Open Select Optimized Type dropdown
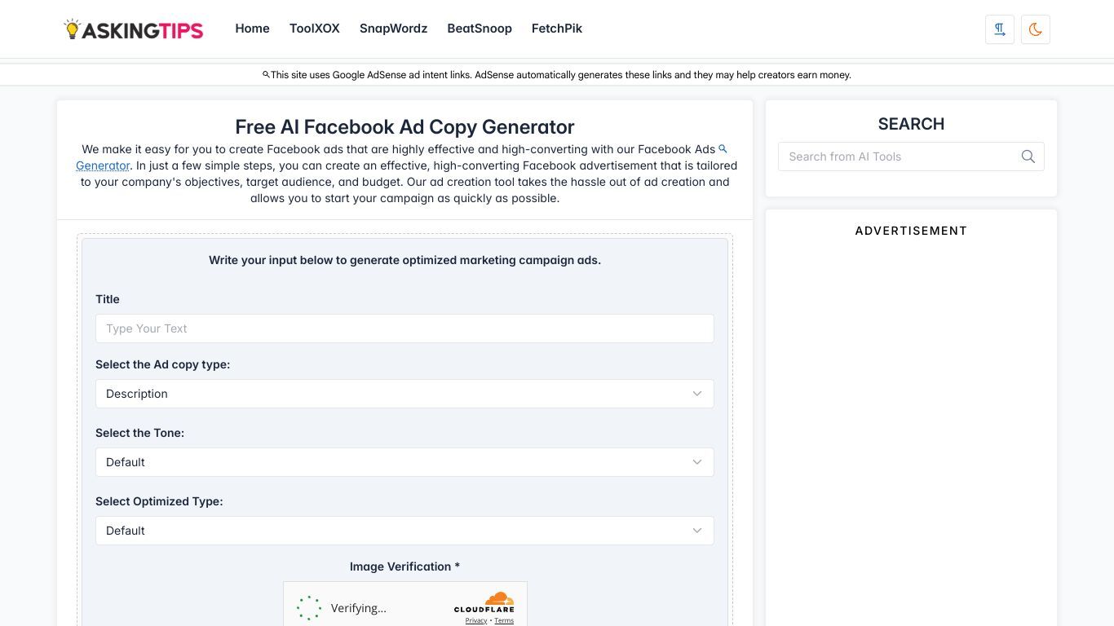The width and height of the screenshot is (1114, 626). (x=404, y=531)
